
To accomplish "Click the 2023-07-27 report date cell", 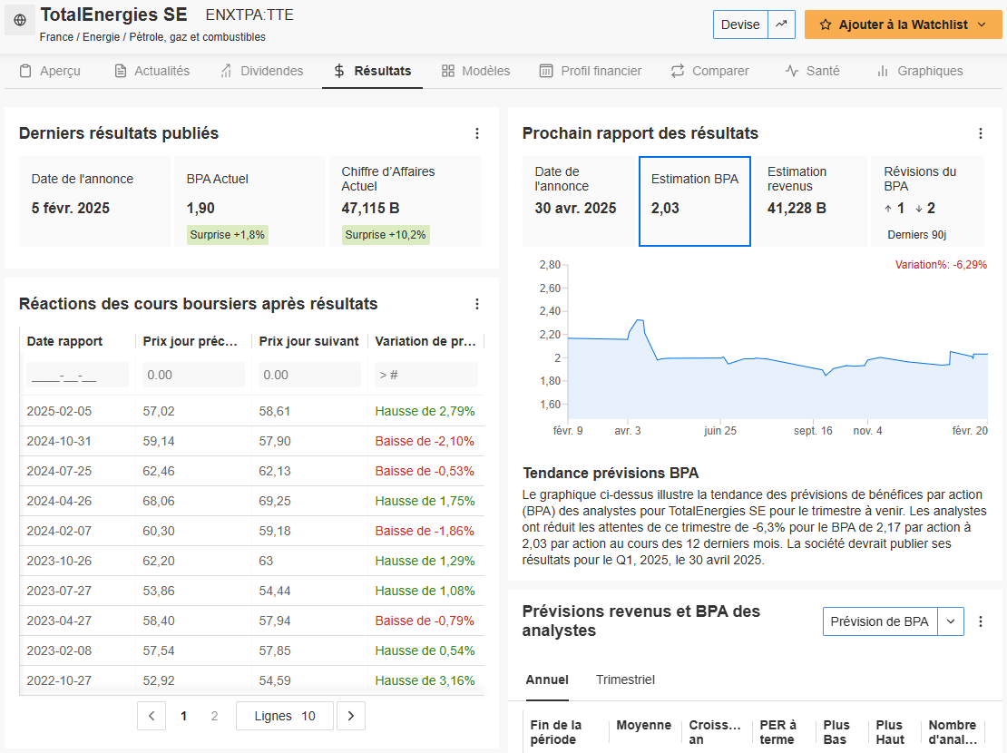I will coord(78,592).
